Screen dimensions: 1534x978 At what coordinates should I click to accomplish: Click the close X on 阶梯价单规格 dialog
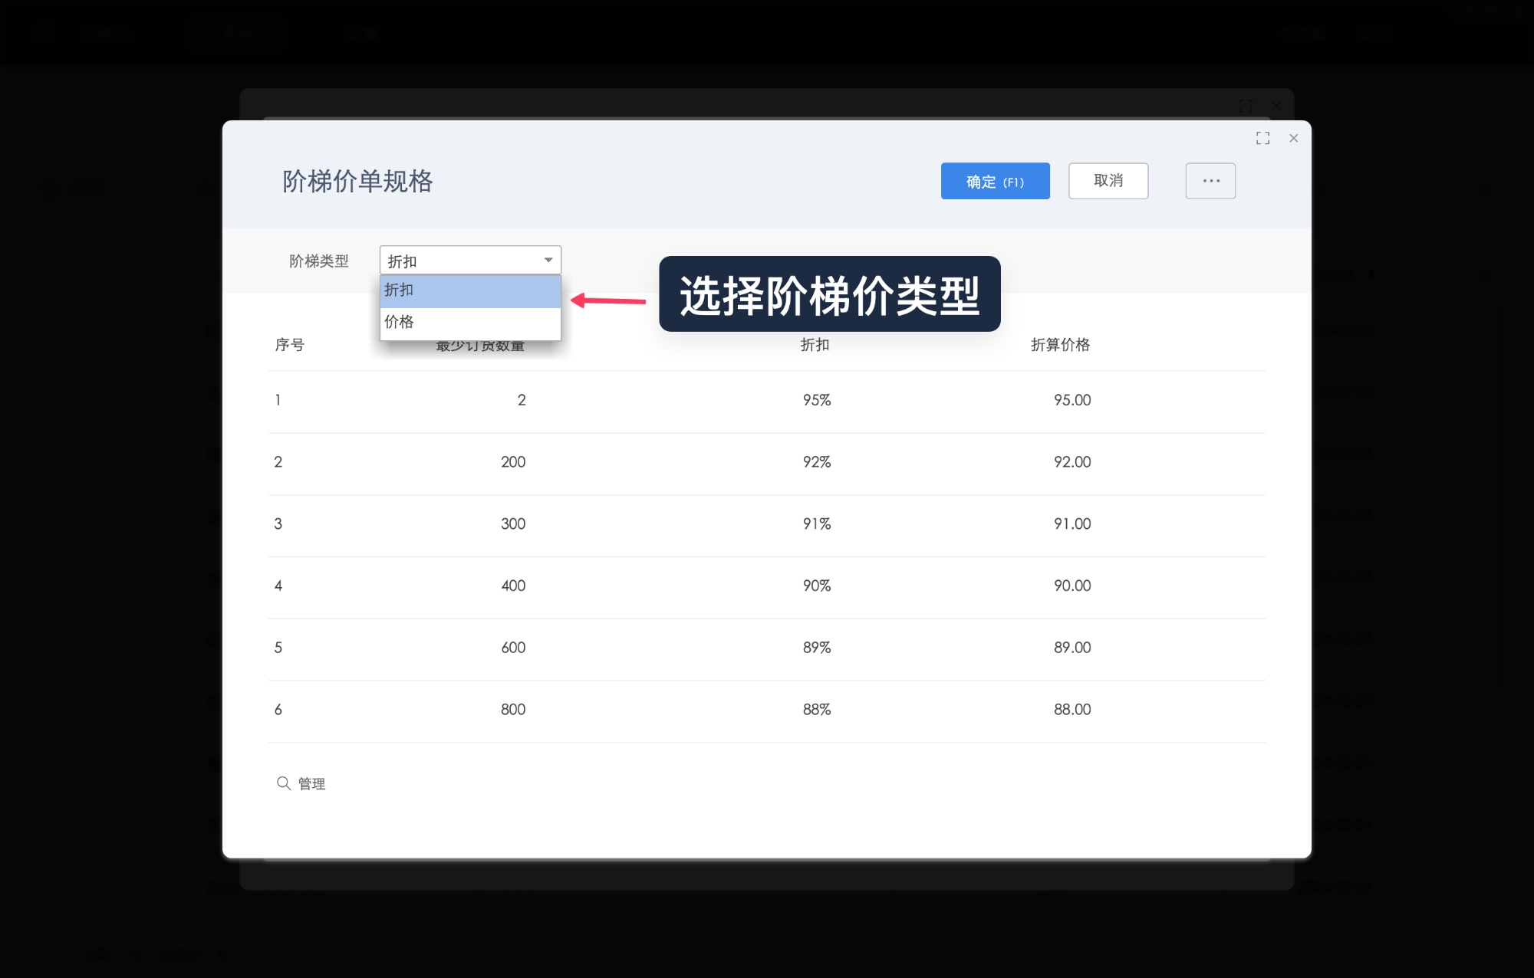pyautogui.click(x=1293, y=138)
